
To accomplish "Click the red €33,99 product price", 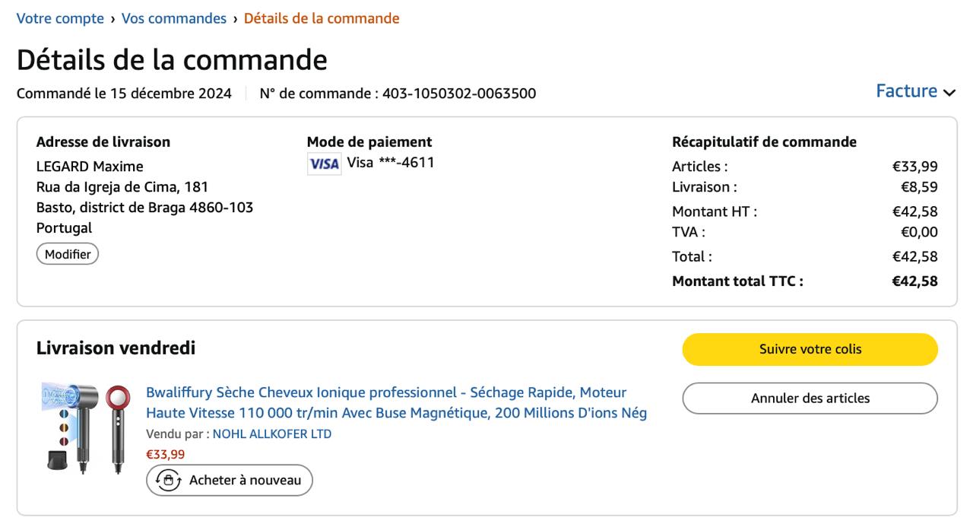I will point(165,455).
